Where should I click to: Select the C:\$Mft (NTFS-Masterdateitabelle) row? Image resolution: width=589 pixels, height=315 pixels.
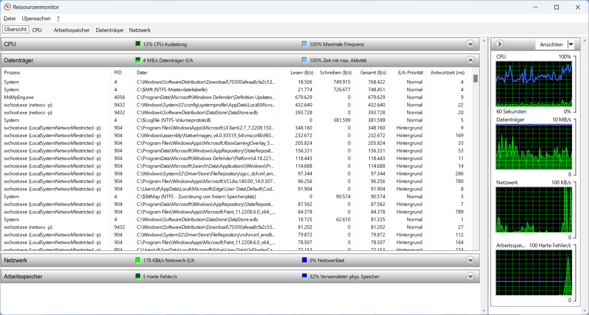pyautogui.click(x=234, y=90)
